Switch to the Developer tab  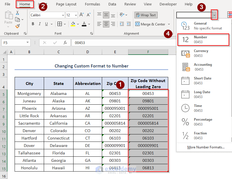click(x=168, y=4)
